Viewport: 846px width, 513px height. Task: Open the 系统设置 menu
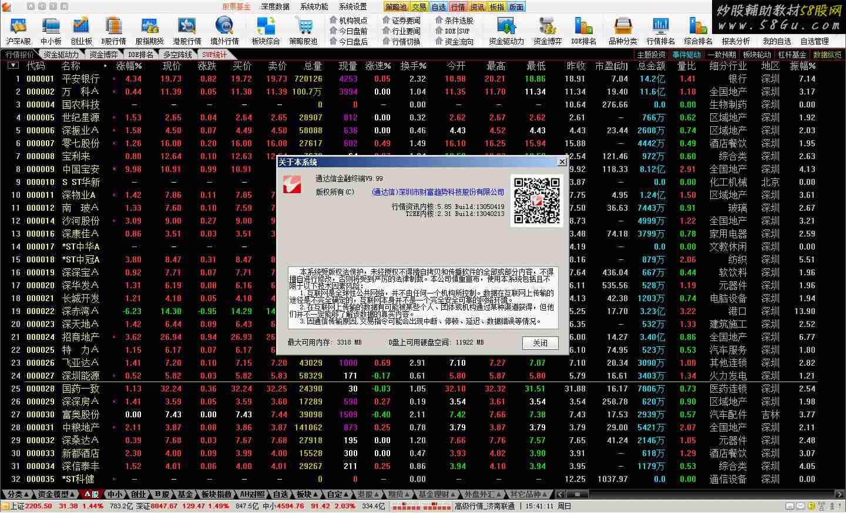(352, 7)
